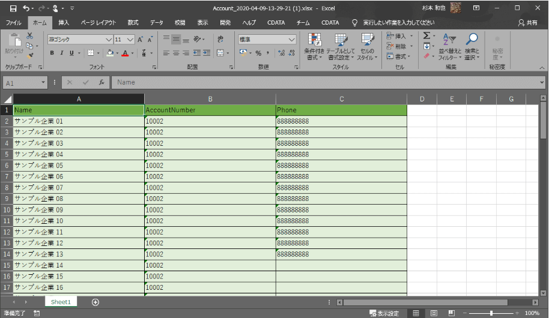Click the Save icon in quick access toolbar
The height and width of the screenshot is (318, 549).
[13, 8]
